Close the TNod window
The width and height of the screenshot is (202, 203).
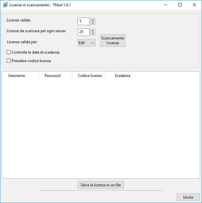click(x=194, y=5)
